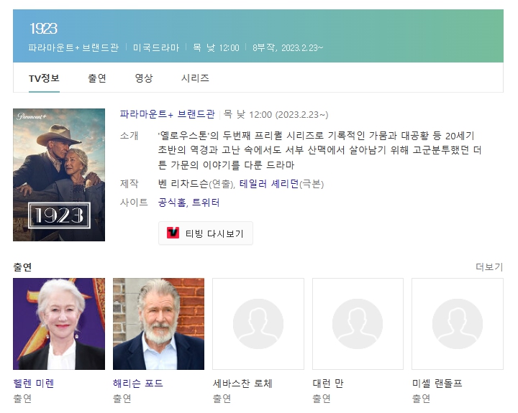Open the 트위터 link

pos(206,203)
